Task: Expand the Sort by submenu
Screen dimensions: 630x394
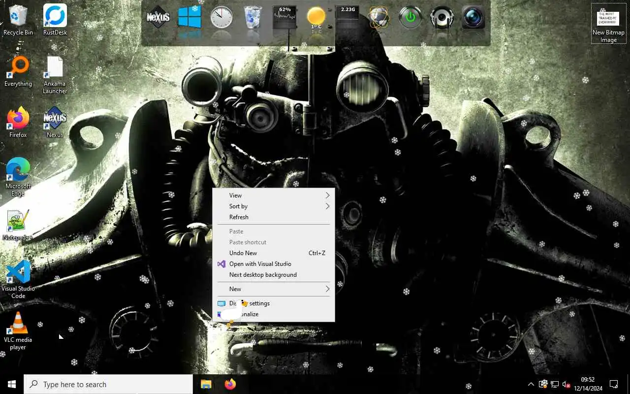Action: 274,206
